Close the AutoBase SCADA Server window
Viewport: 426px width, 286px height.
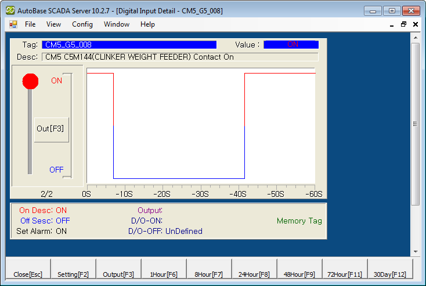pos(411,11)
